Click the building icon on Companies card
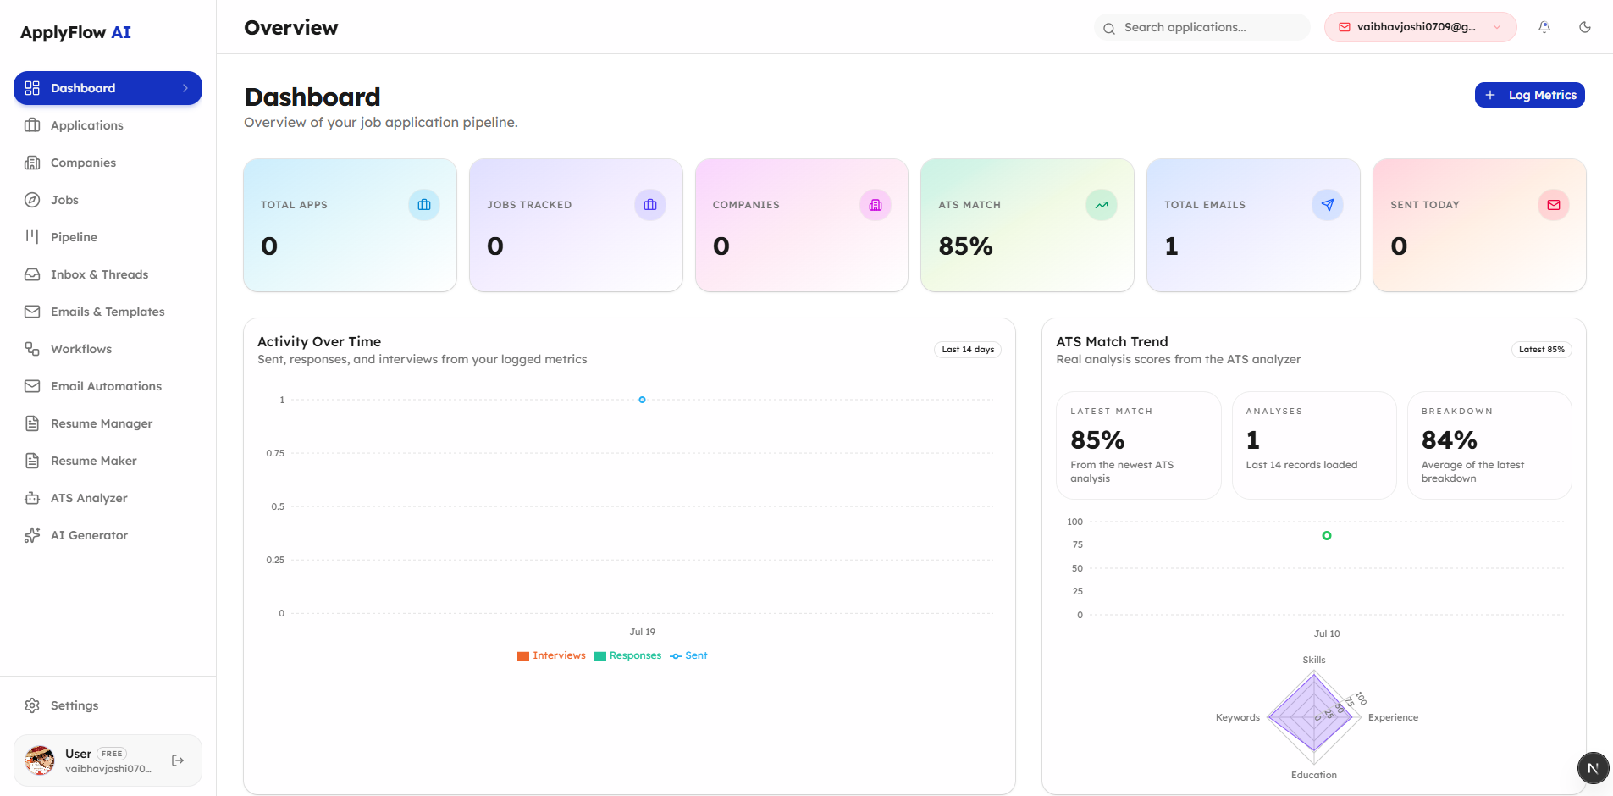Image resolution: width=1613 pixels, height=796 pixels. [x=876, y=205]
